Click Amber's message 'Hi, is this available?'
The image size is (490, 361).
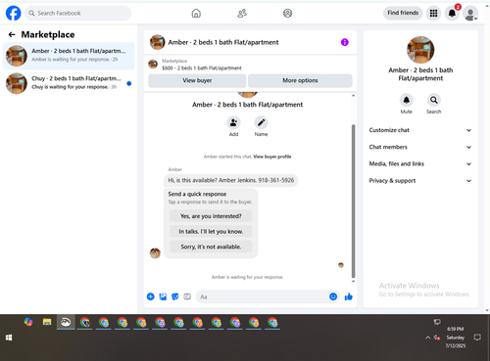[x=231, y=180]
